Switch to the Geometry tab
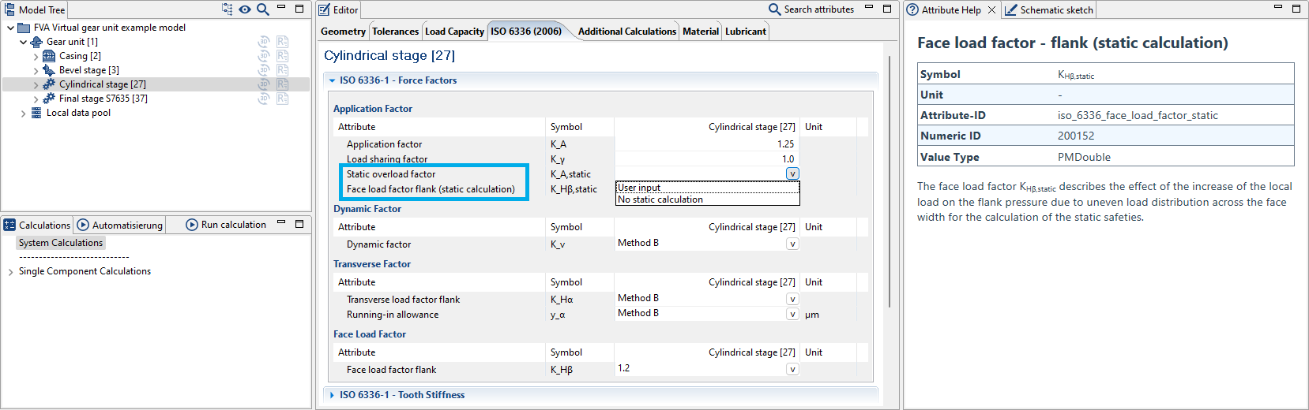 click(x=343, y=32)
